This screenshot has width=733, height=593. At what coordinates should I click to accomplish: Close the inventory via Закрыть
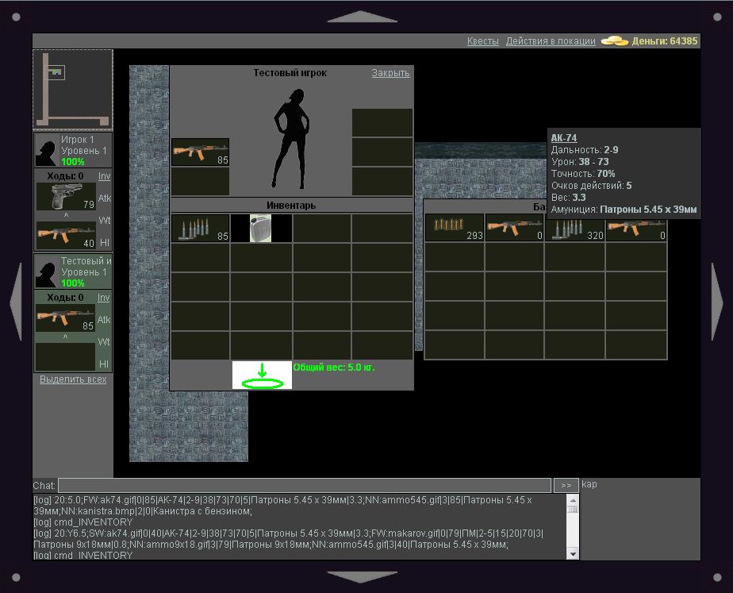point(390,73)
